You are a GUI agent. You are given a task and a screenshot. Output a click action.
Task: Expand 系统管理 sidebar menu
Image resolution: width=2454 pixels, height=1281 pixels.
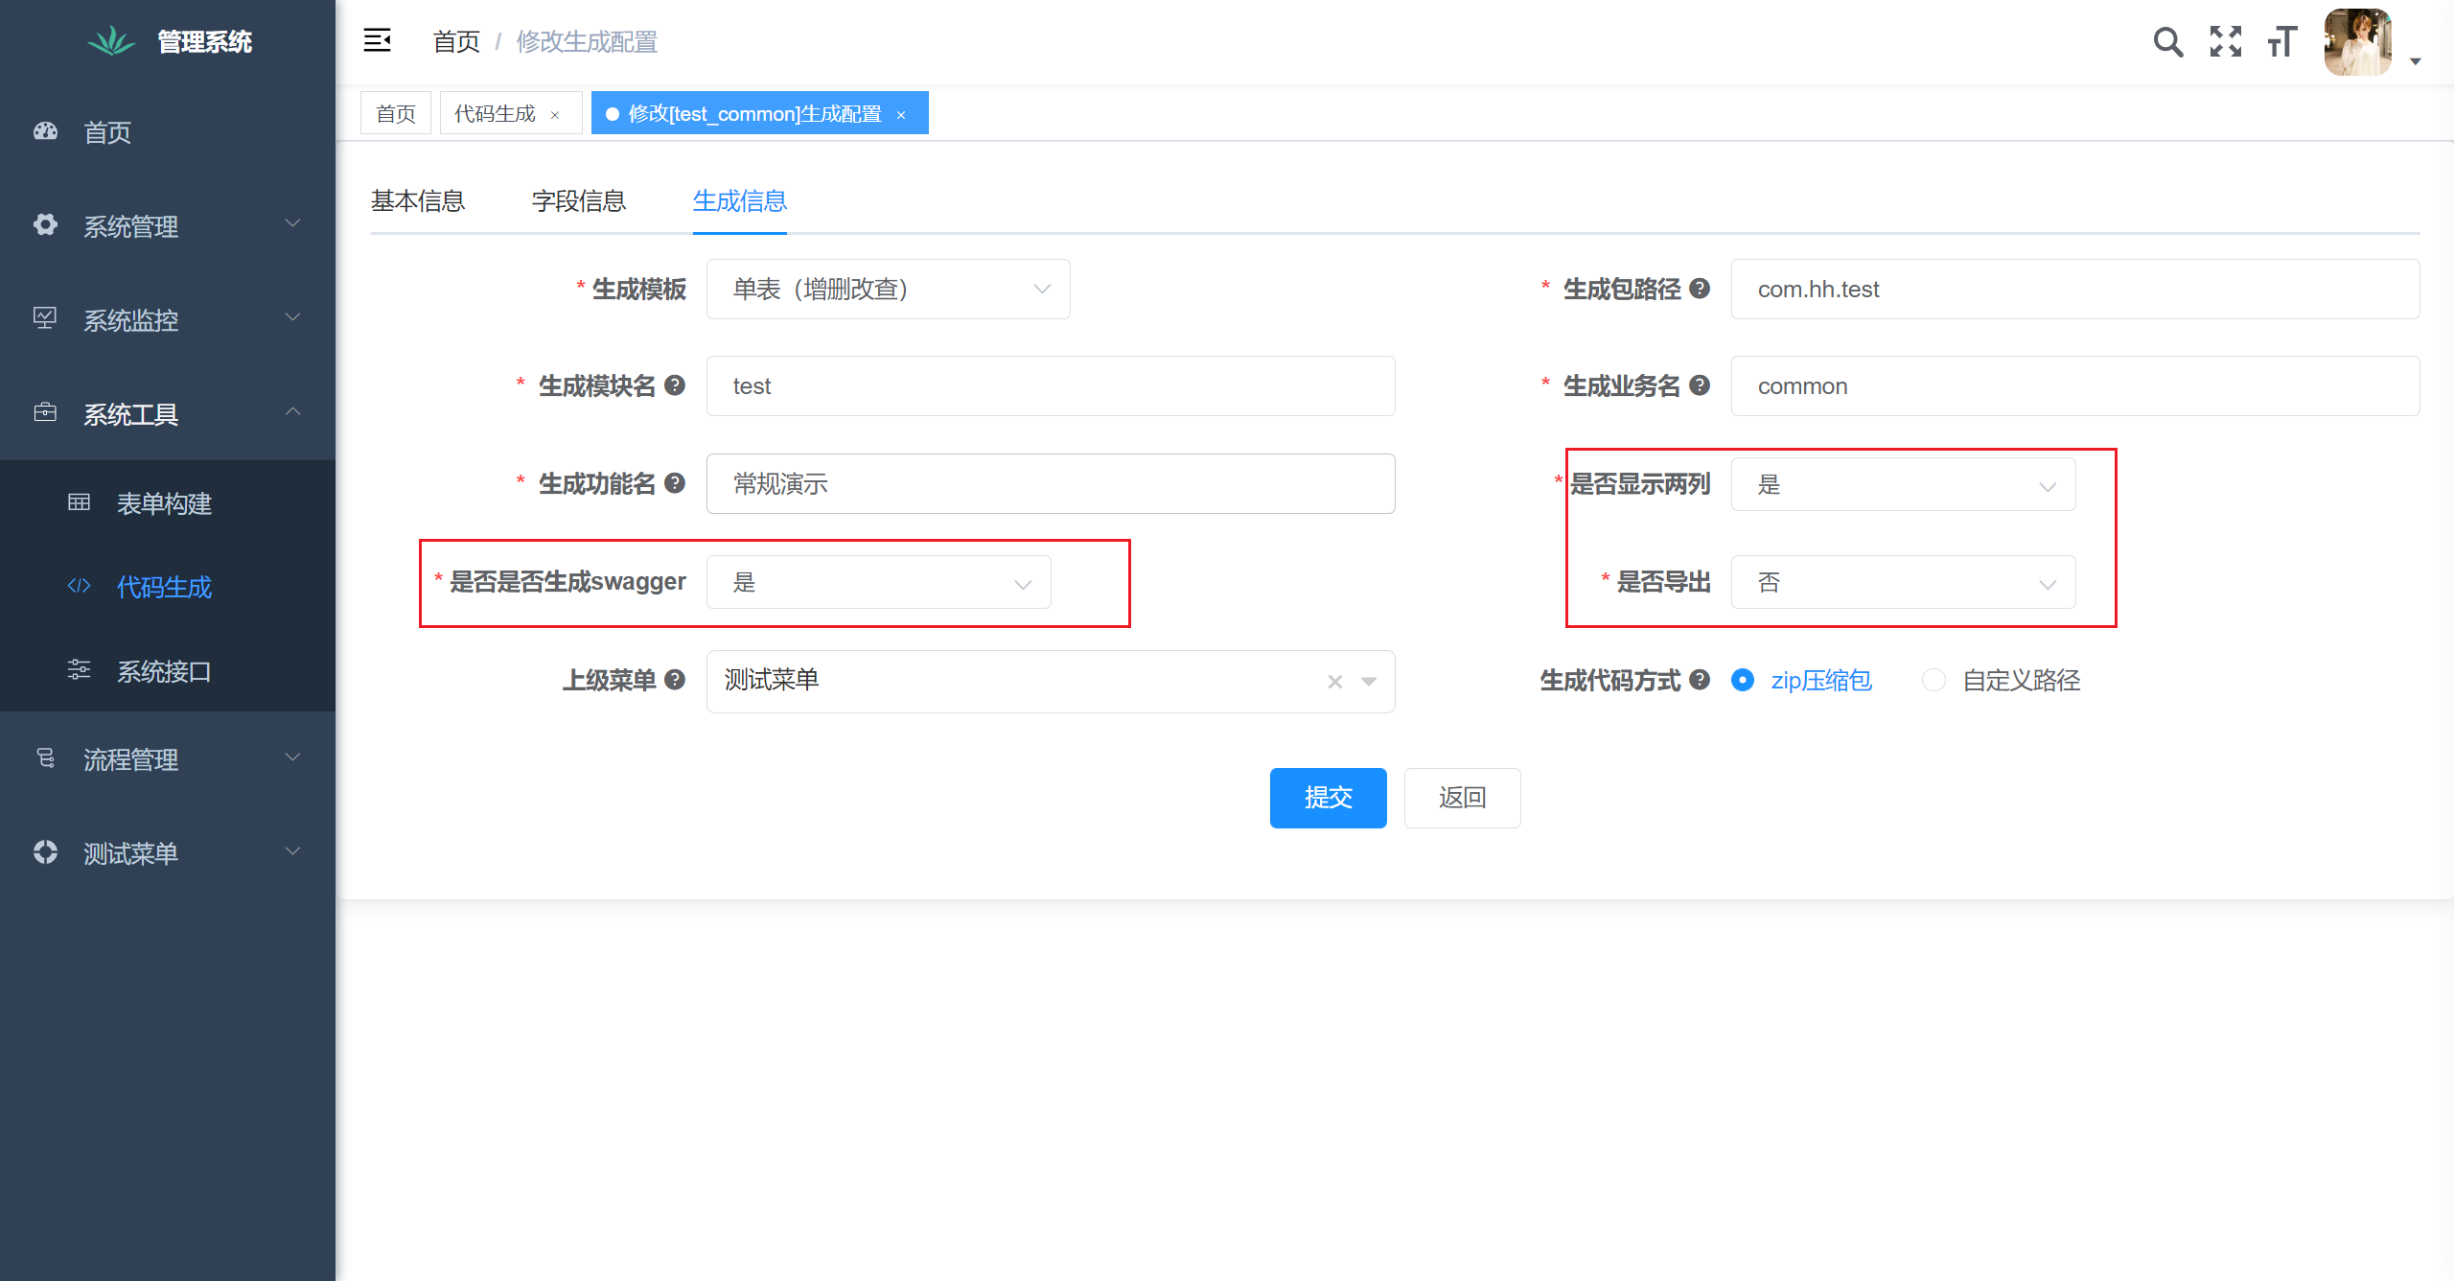pyautogui.click(x=168, y=225)
